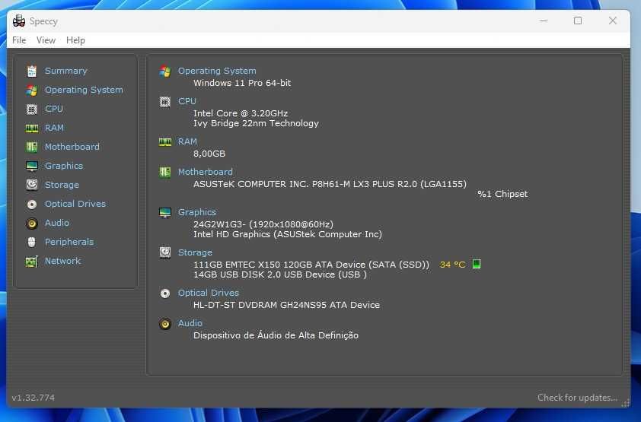
Task: Click the Storage heading link in summary
Action: 195,252
